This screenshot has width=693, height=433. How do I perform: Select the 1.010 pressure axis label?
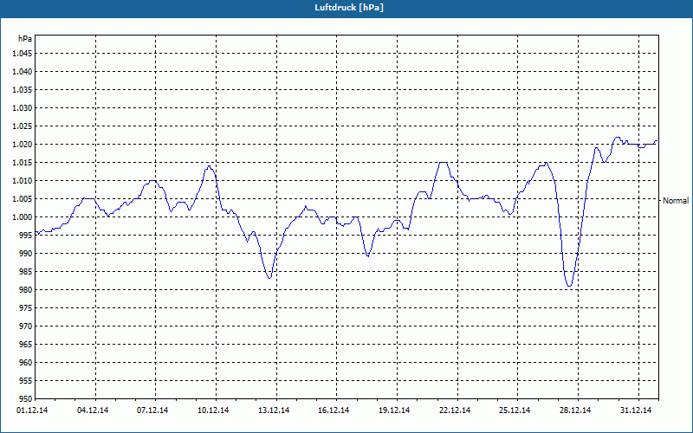click(x=23, y=181)
